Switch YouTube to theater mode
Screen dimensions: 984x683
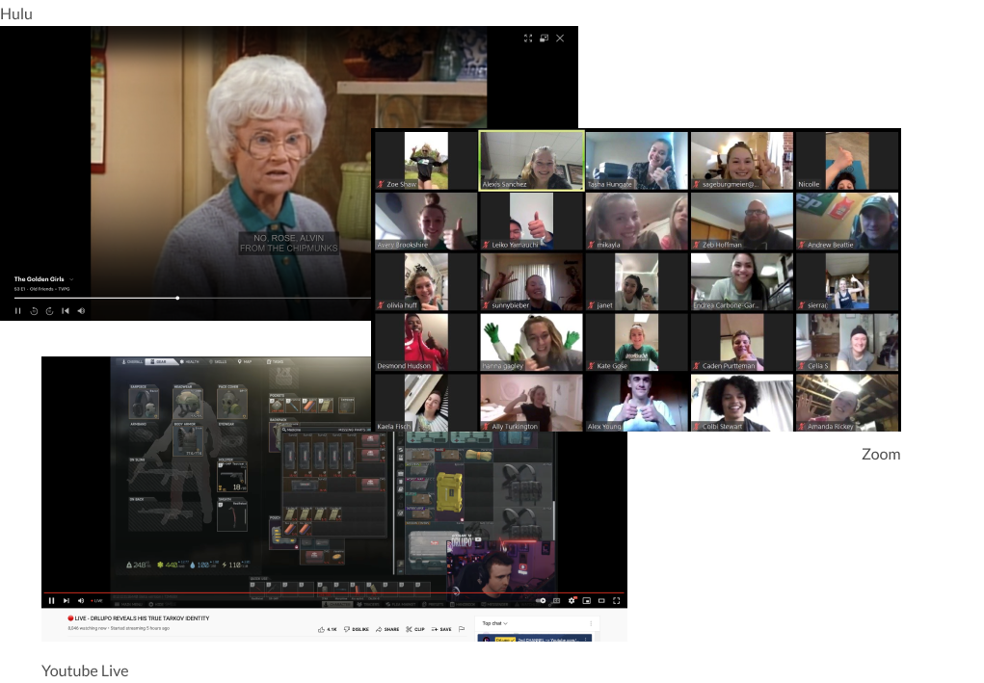[x=601, y=601]
